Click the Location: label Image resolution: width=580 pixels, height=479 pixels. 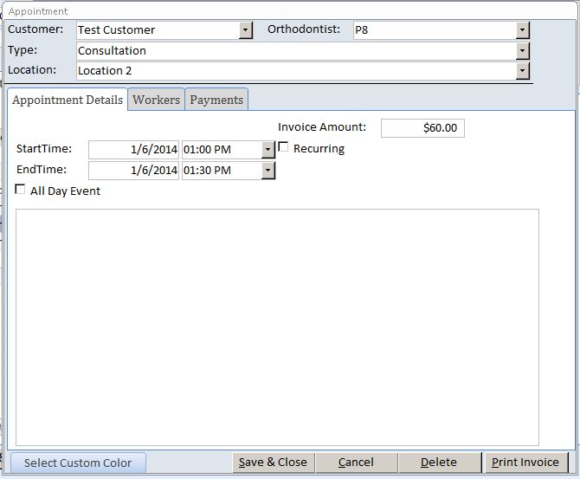pyautogui.click(x=32, y=69)
